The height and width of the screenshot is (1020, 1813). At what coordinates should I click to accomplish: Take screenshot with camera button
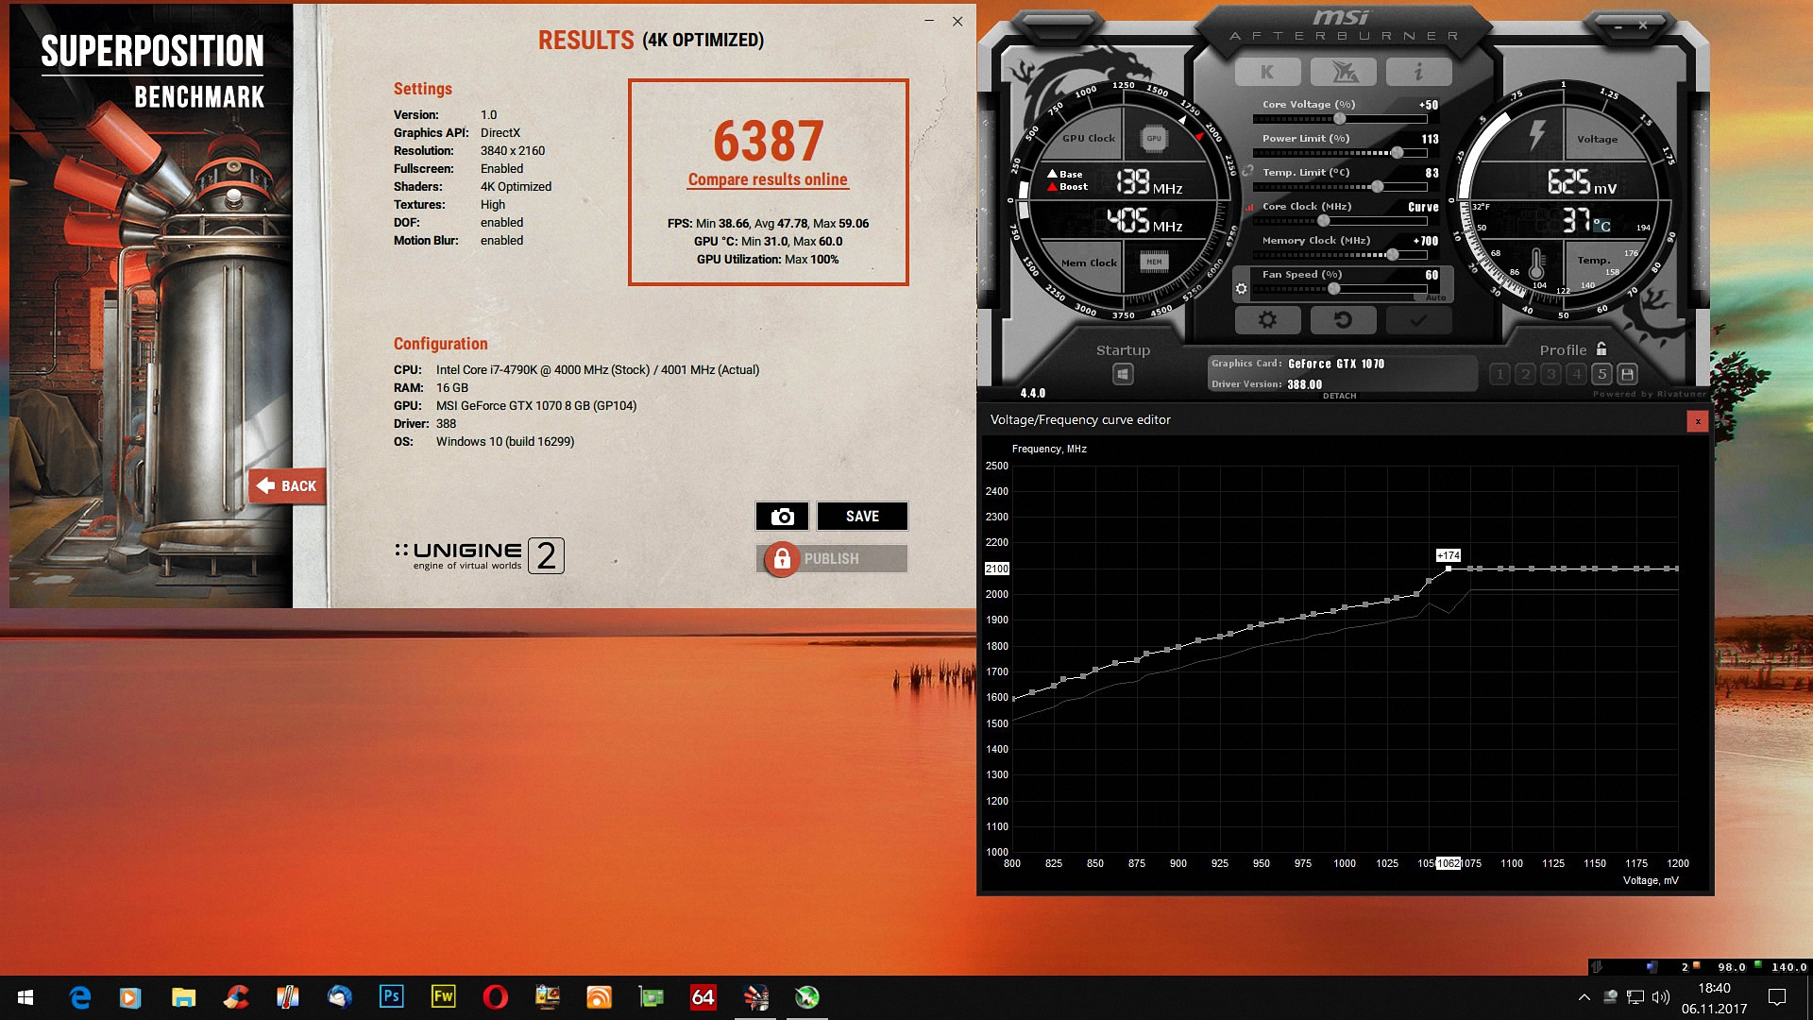point(782,517)
